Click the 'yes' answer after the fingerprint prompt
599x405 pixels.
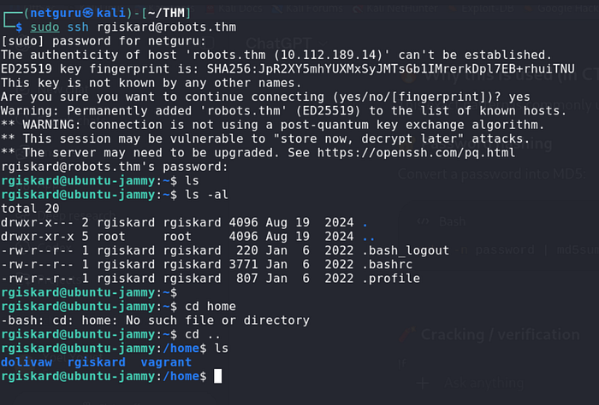519,97
